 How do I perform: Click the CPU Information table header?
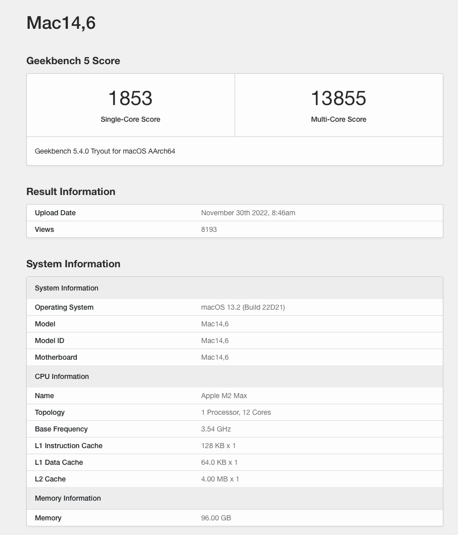(62, 376)
